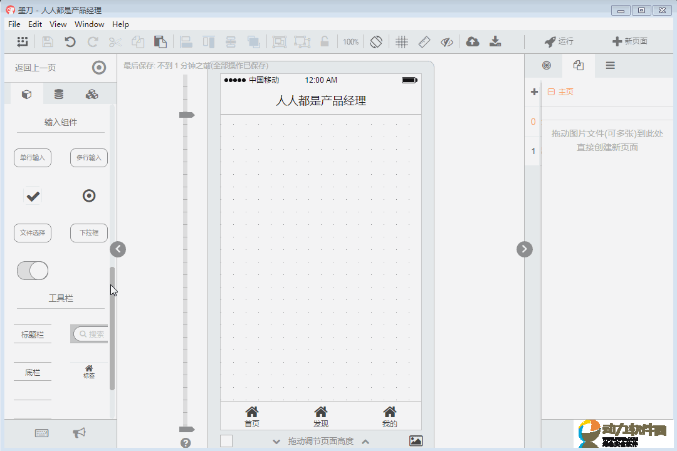Click the background color swatch below canvas
This screenshot has height=451, width=677.
pyautogui.click(x=226, y=441)
